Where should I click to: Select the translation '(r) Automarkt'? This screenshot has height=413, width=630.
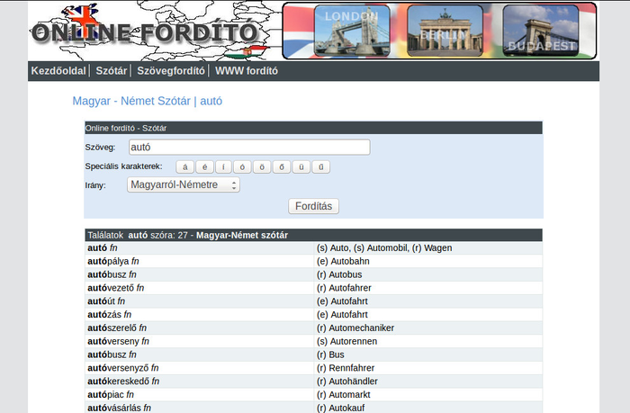click(344, 394)
